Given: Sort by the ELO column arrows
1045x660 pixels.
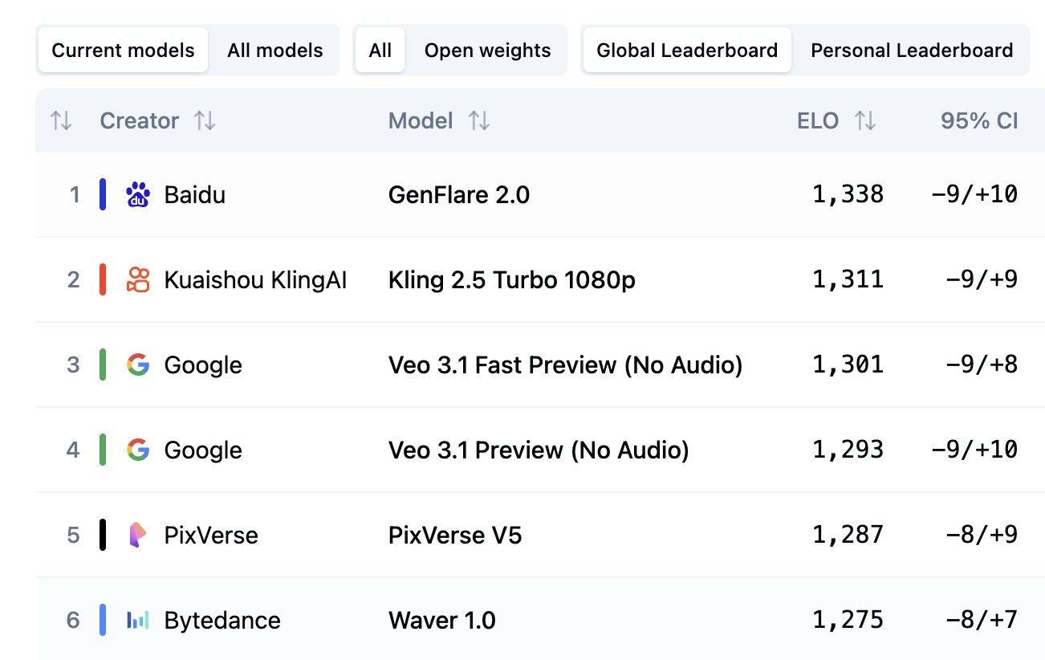Looking at the screenshot, I should point(865,121).
